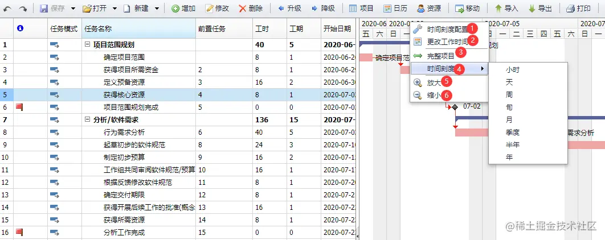Click the 删除 delete button
Screen dimensions: 605x240
(251, 8)
